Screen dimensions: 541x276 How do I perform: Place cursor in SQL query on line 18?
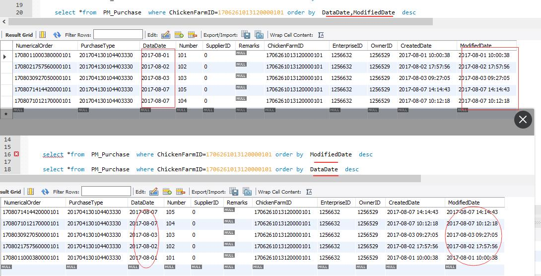(x=201, y=169)
